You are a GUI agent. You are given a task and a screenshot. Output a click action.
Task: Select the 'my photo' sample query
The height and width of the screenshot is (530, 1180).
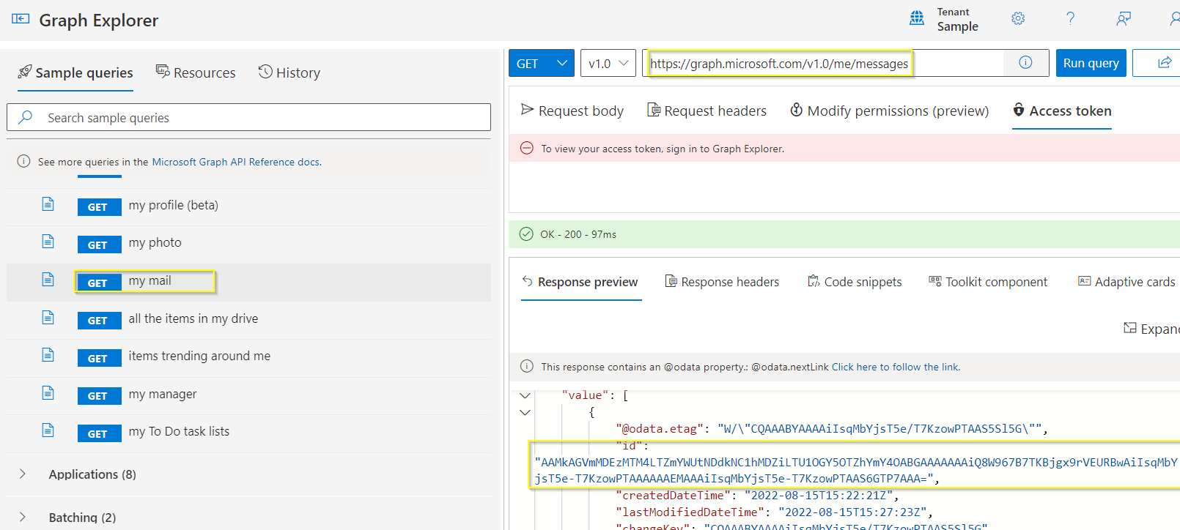pyautogui.click(x=155, y=242)
